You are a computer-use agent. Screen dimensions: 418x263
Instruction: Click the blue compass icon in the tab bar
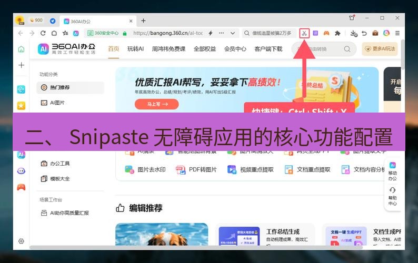pyautogui.click(x=53, y=21)
